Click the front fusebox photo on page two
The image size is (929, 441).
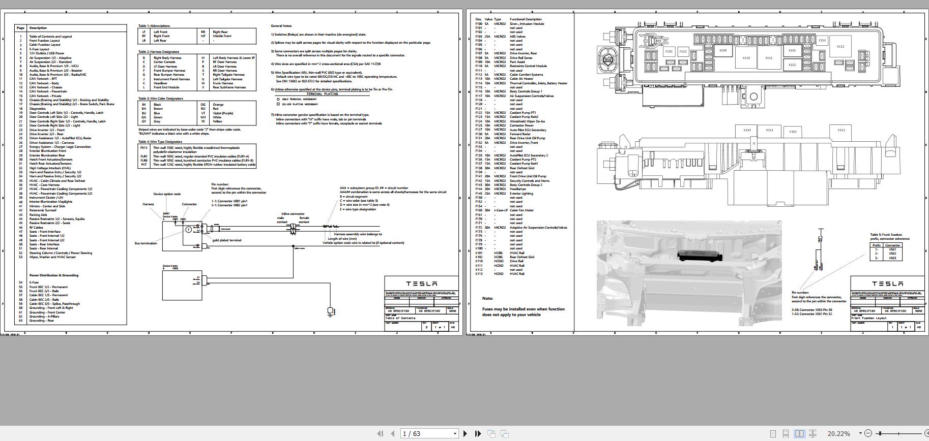[x=689, y=273]
